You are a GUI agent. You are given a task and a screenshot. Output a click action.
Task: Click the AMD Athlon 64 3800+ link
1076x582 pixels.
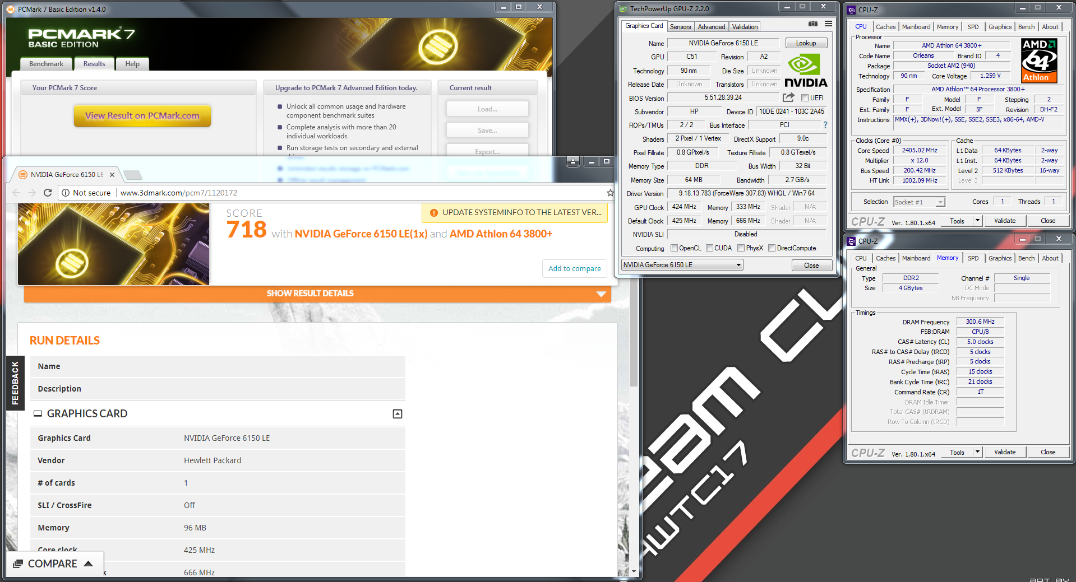pyautogui.click(x=501, y=234)
